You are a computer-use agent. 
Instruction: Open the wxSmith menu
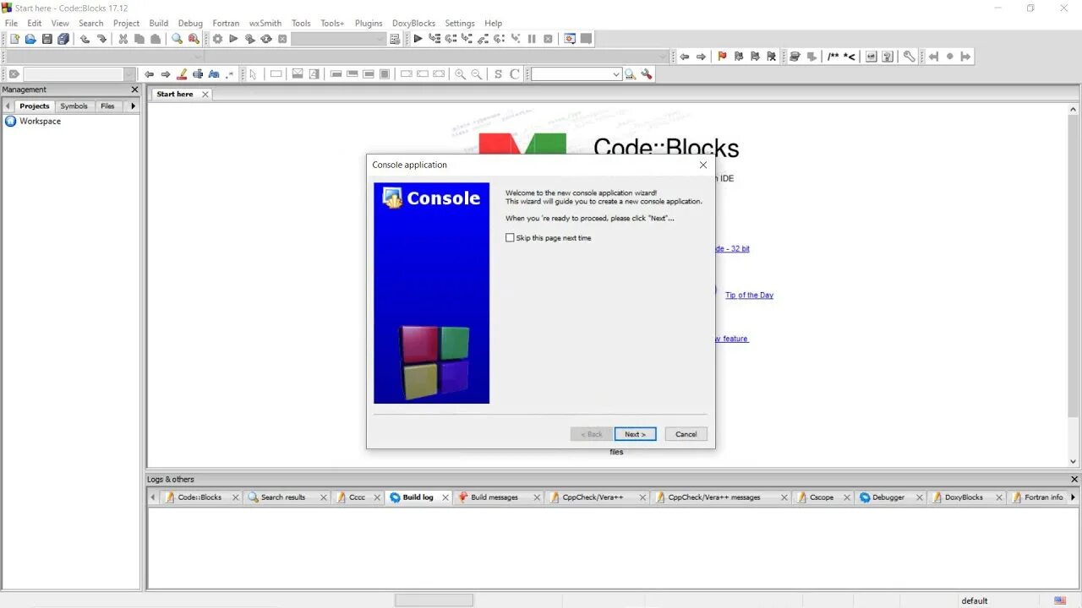[265, 23]
